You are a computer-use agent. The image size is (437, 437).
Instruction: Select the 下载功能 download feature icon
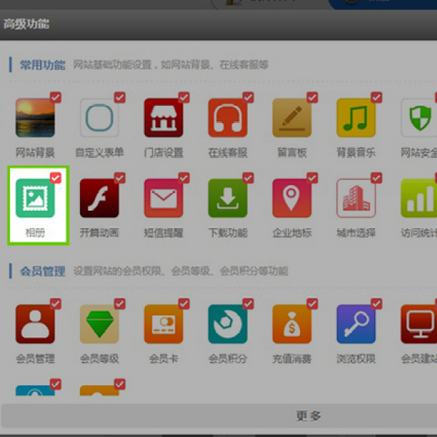[227, 198]
